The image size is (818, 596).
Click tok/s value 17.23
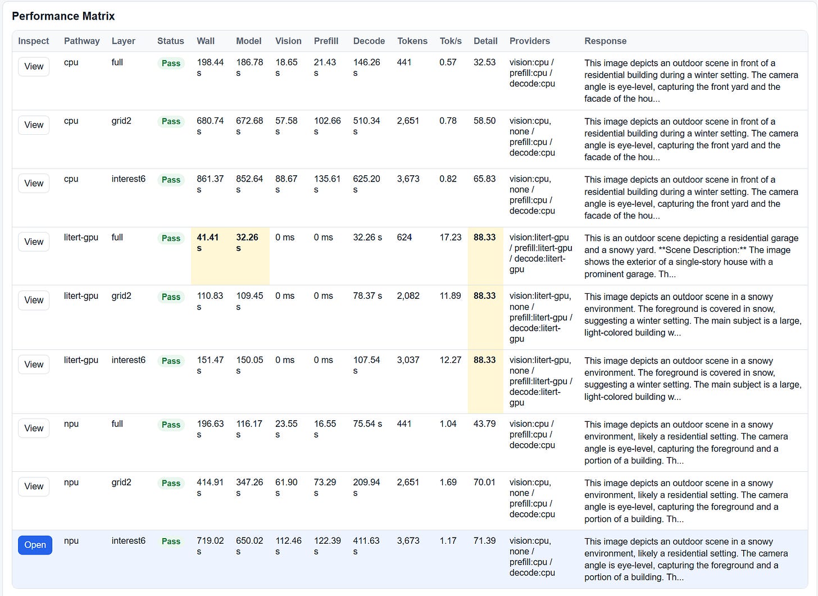click(x=450, y=238)
